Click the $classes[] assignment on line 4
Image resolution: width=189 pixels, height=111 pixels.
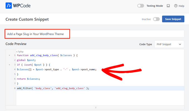coord(56,70)
